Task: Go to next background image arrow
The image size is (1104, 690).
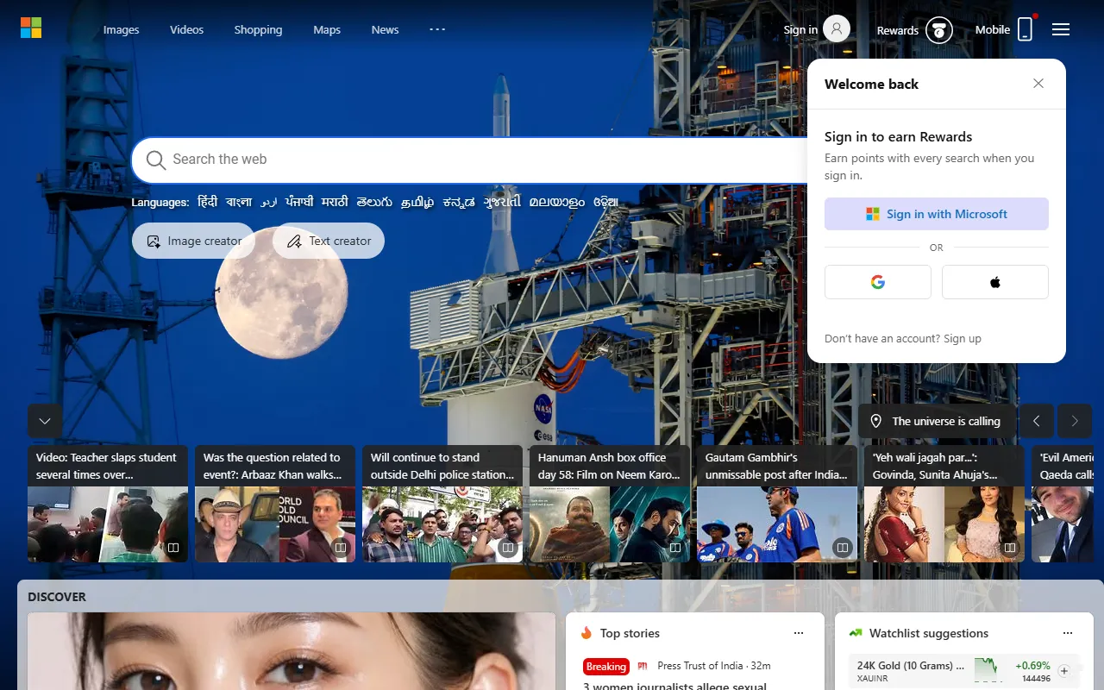Action: [1075, 421]
